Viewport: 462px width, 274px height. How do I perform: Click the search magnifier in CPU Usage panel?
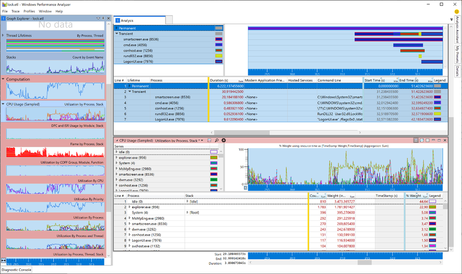point(217,141)
